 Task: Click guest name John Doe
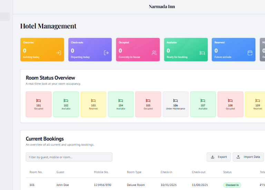pyautogui.click(x=62, y=185)
